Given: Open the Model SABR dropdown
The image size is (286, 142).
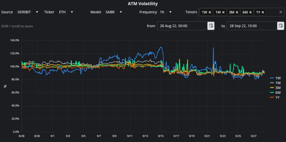Looking at the screenshot, I should pos(114,12).
